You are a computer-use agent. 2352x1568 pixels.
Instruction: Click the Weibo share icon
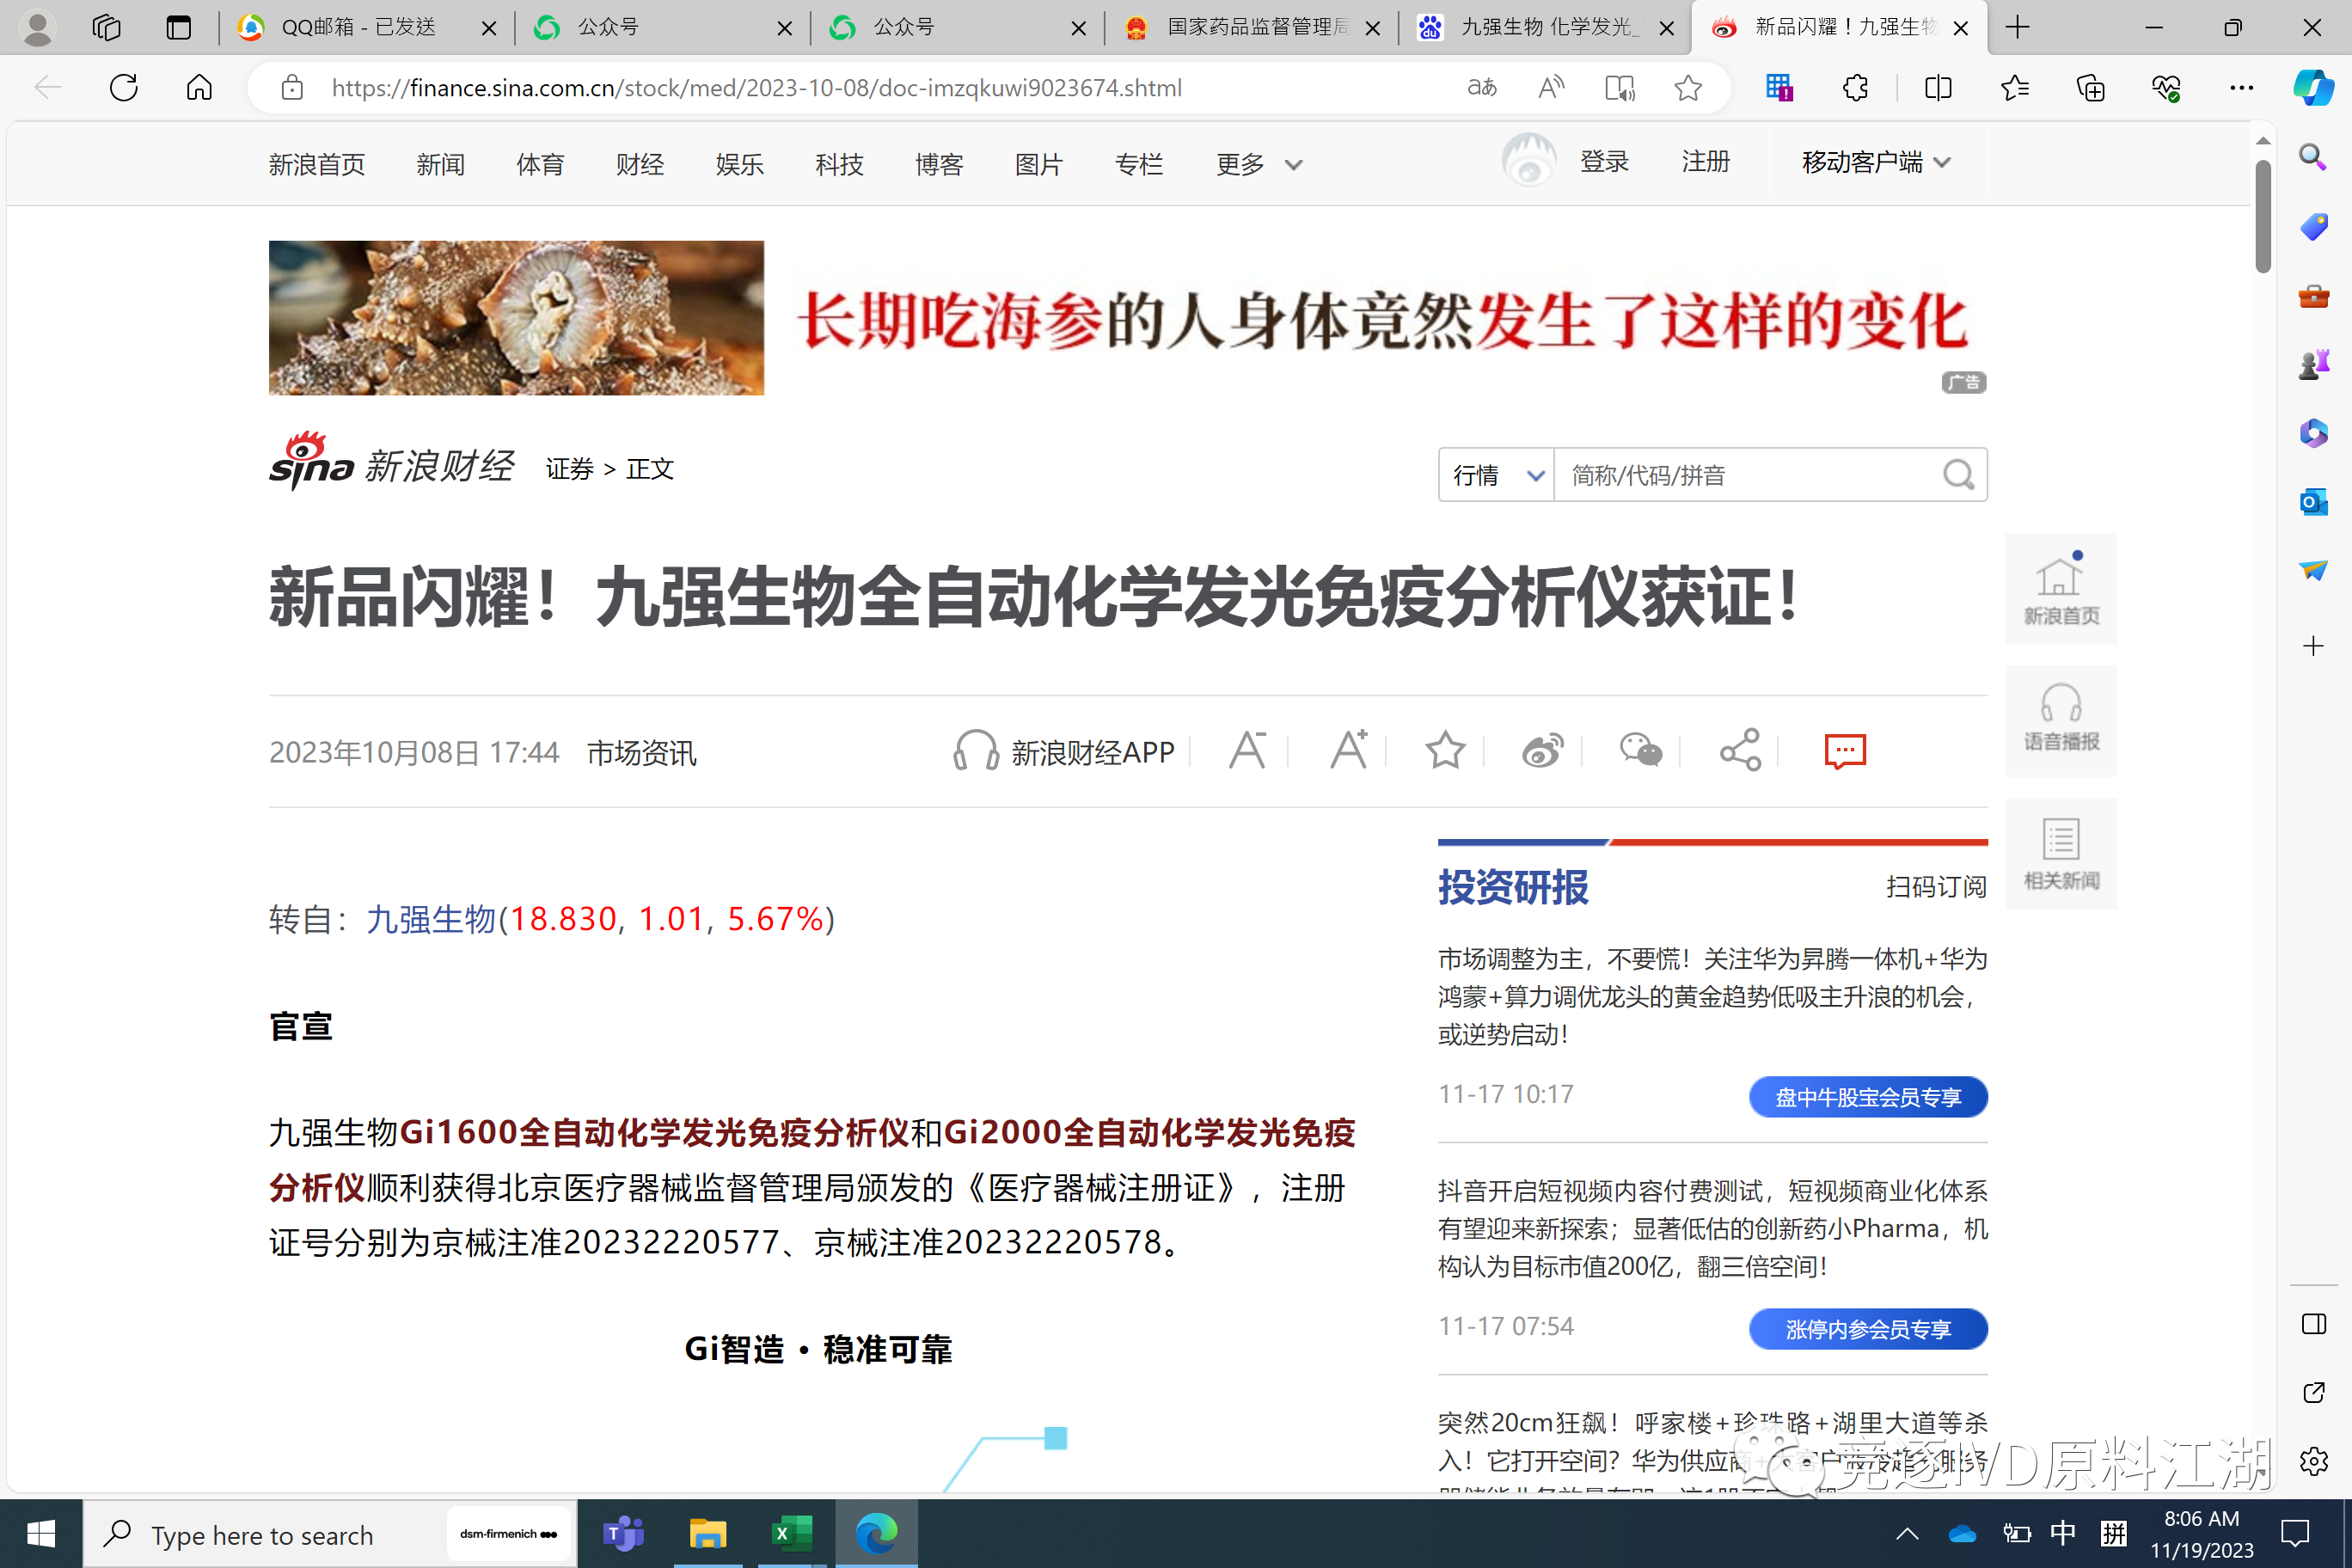click(x=1542, y=751)
